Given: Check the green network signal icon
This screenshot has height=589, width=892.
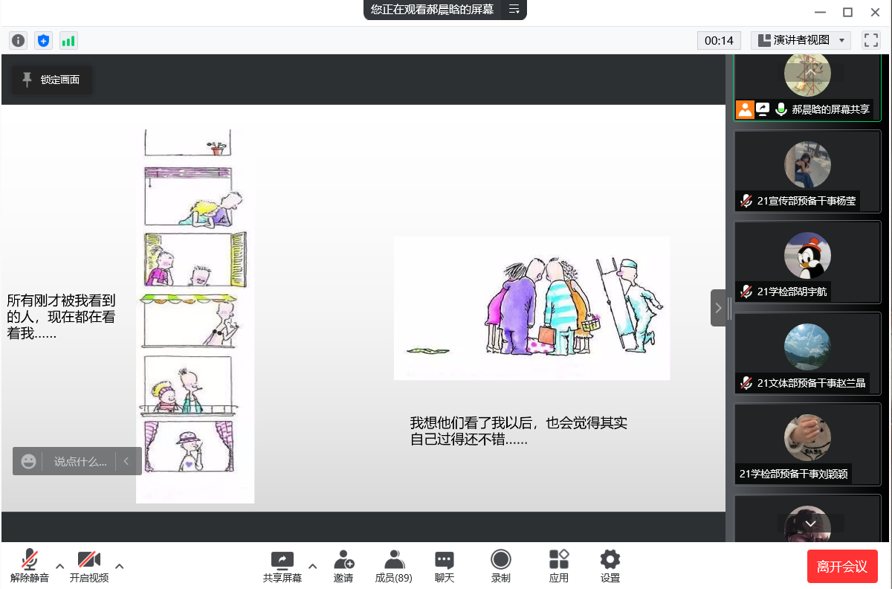Looking at the screenshot, I should coord(68,41).
